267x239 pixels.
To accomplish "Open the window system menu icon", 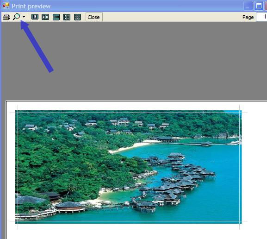I will pyautogui.click(x=6, y=6).
